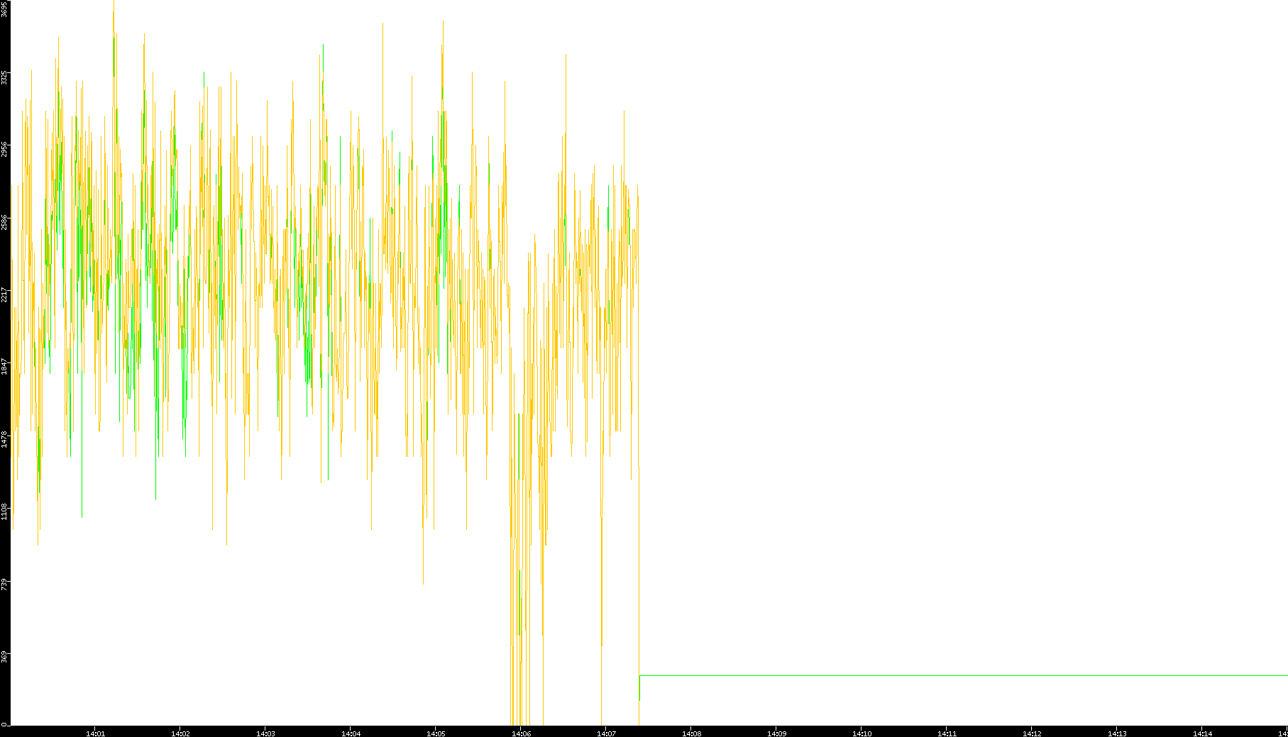Image resolution: width=1288 pixels, height=737 pixels.
Task: Select the 1847 vertical axis label
Action: click(x=4, y=367)
